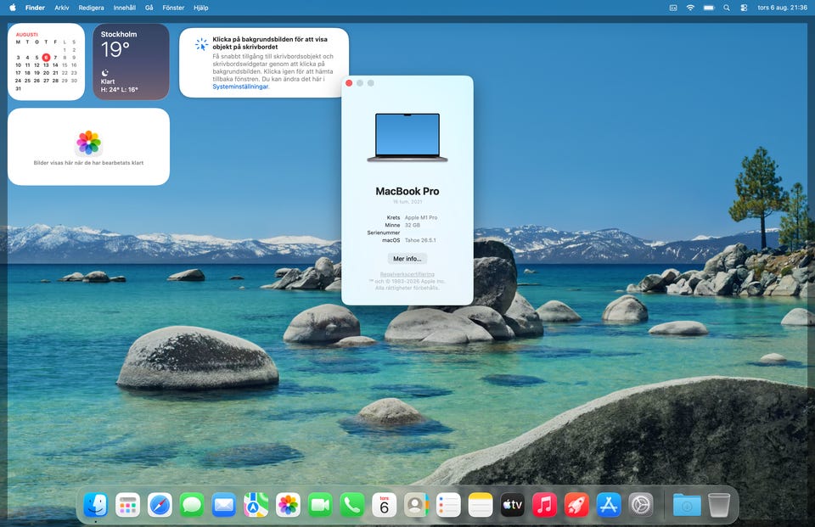This screenshot has width=815, height=527.
Task: Click the MacBook Pro laptop image
Action: point(407,137)
